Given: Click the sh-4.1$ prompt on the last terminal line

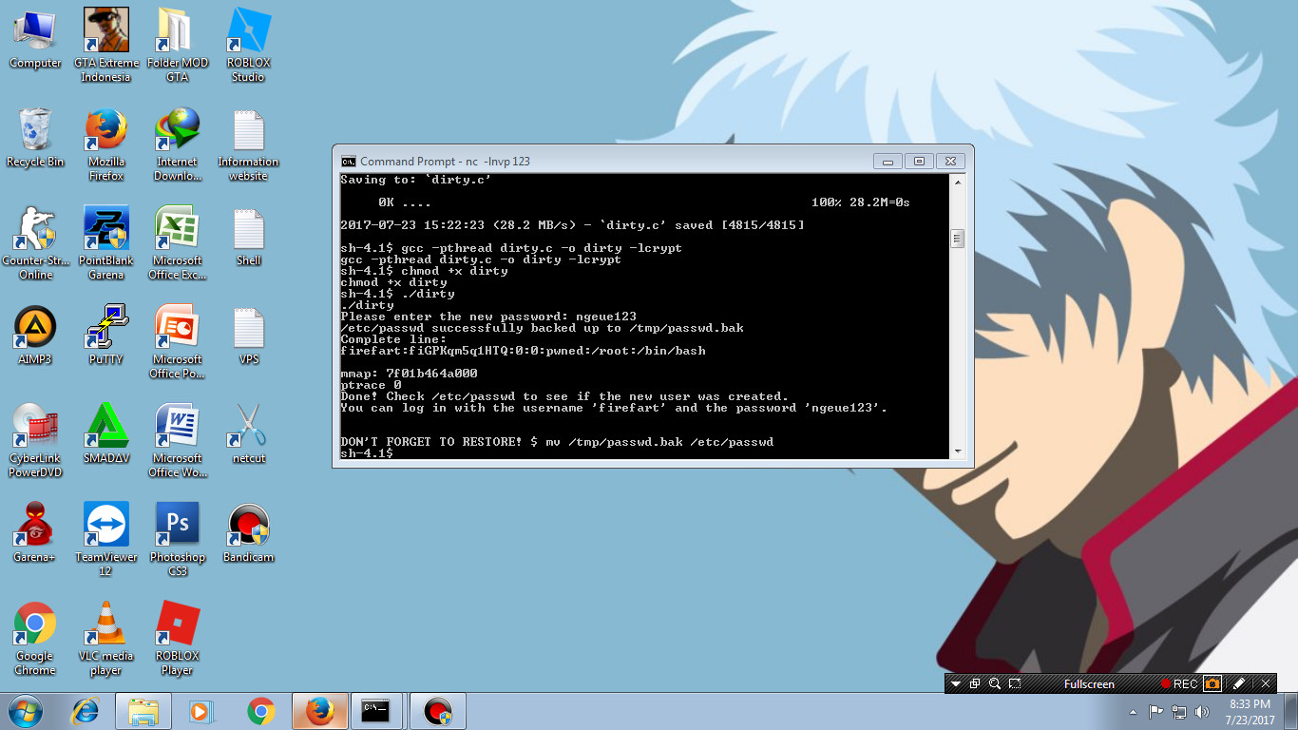Looking at the screenshot, I should point(366,453).
